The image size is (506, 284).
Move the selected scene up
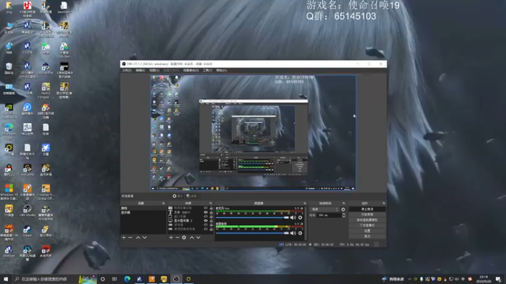pyautogui.click(x=138, y=237)
